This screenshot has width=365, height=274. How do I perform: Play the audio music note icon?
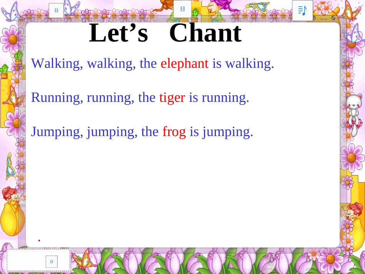(x=302, y=10)
